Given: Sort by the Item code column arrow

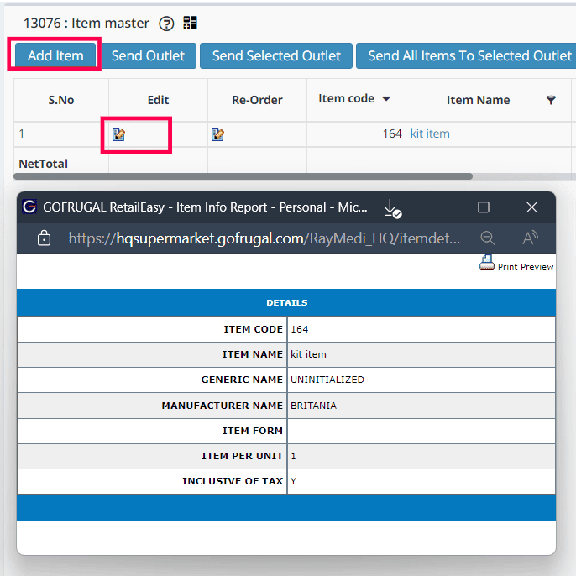Looking at the screenshot, I should (x=386, y=98).
